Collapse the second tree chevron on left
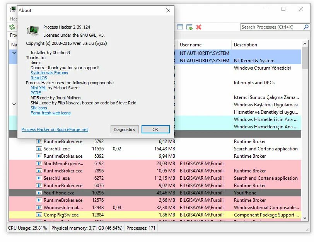Screen dimensions: 314x242 (14, 104)
